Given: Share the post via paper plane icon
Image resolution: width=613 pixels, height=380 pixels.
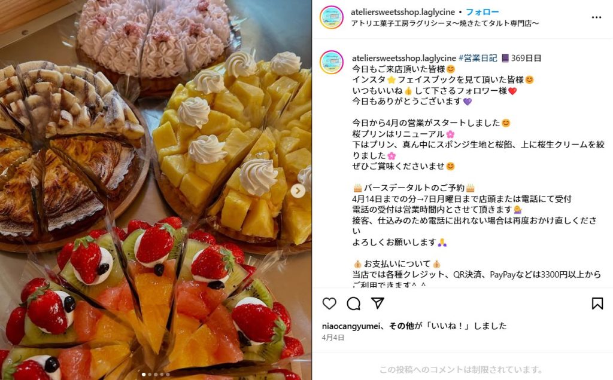Looking at the screenshot, I should (378, 303).
